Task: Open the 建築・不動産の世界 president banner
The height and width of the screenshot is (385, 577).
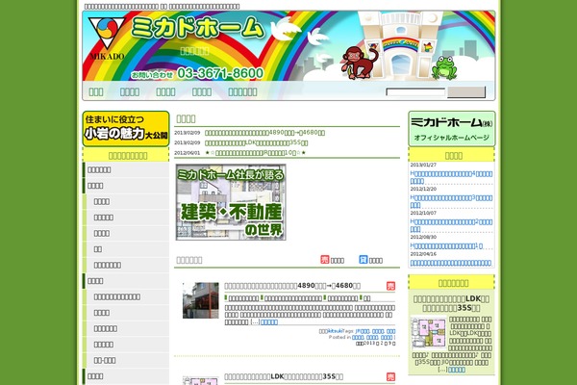Action: [231, 202]
